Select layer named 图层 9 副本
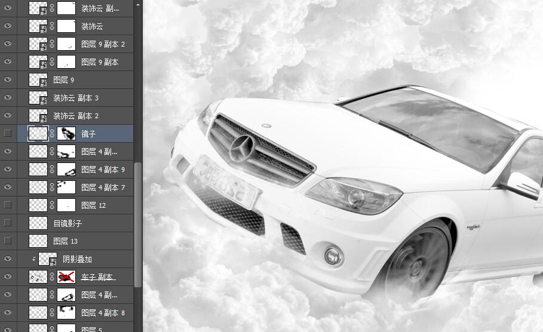The image size is (543, 332). coord(100,62)
